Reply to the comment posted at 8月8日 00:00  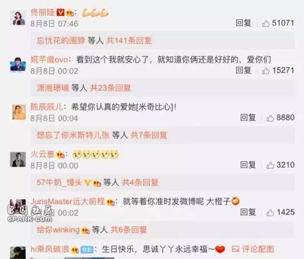[x=248, y=165]
